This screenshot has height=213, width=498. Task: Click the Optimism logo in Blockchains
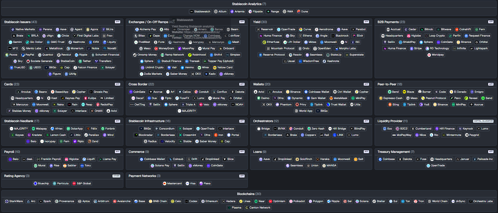pos(270,201)
